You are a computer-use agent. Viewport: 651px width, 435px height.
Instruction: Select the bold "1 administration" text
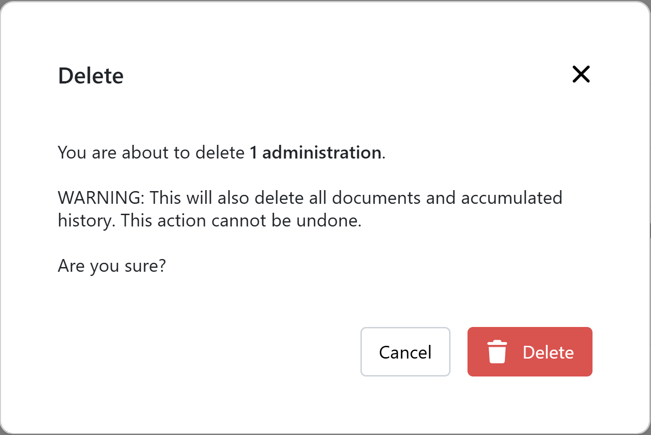tap(316, 152)
